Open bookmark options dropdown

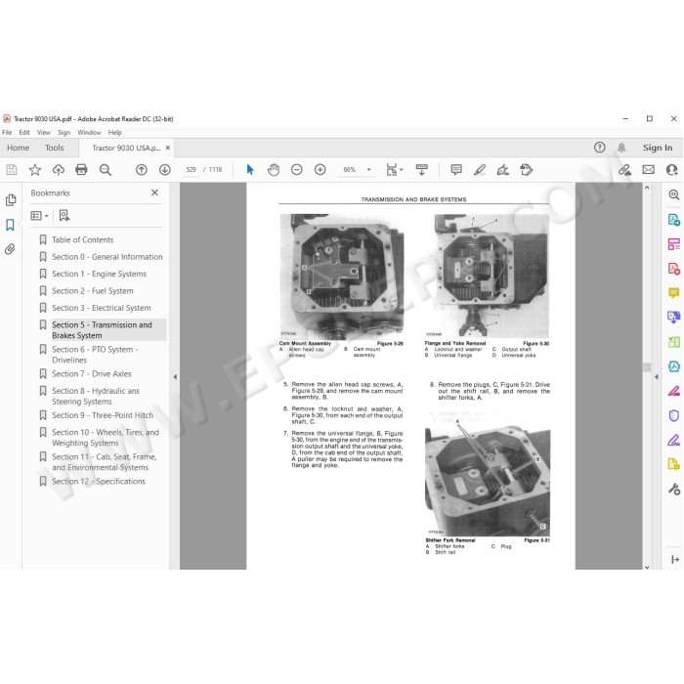(x=39, y=216)
